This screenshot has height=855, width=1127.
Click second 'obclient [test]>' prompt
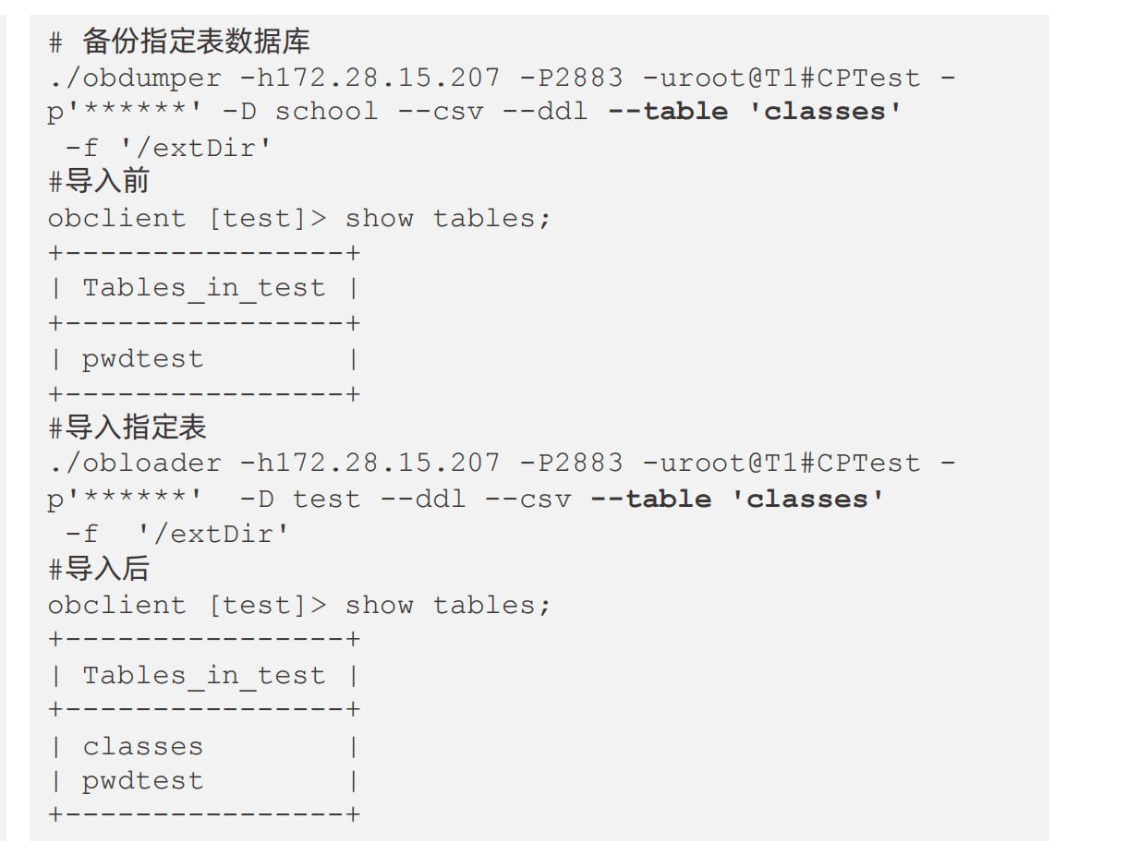[188, 606]
